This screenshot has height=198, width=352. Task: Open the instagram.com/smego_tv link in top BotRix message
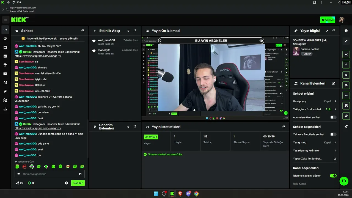pos(38,56)
